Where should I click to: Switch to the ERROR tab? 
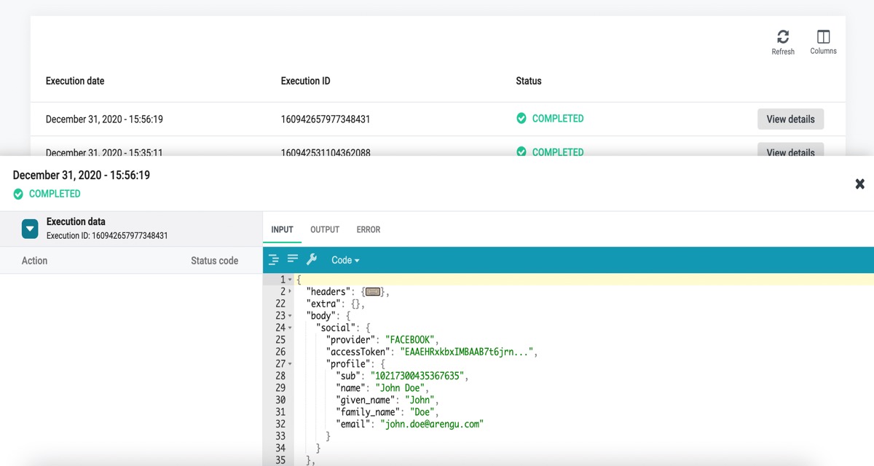pos(369,229)
